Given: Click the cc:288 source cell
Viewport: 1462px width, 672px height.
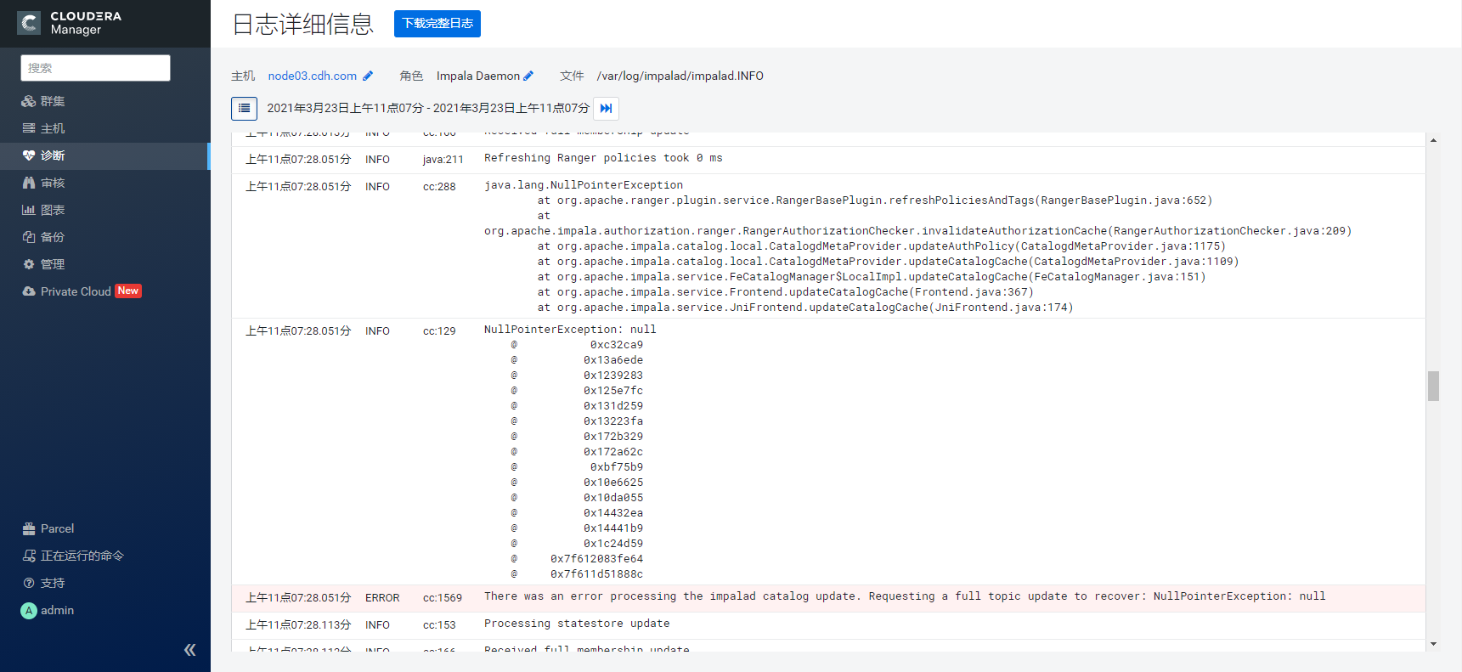Looking at the screenshot, I should [439, 187].
